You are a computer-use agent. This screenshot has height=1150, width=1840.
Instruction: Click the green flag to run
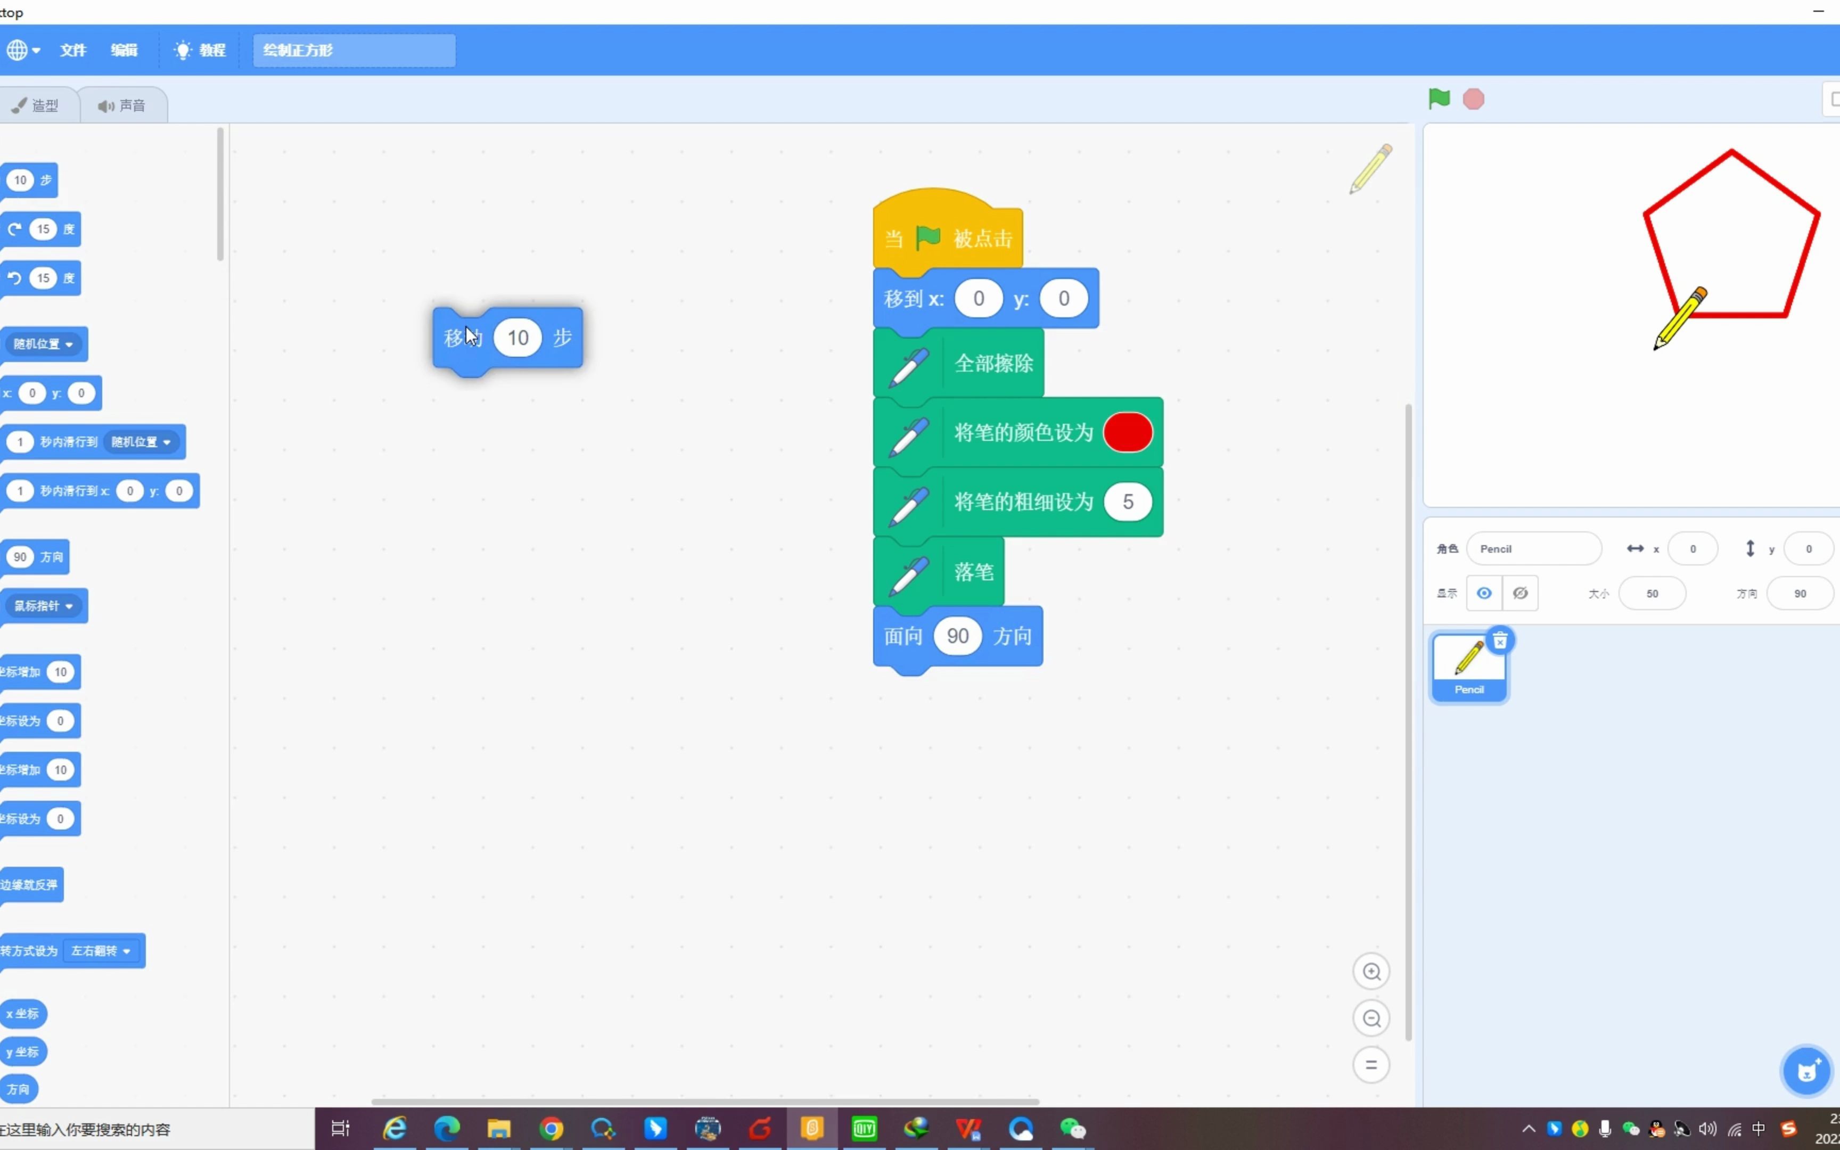[x=1439, y=99]
